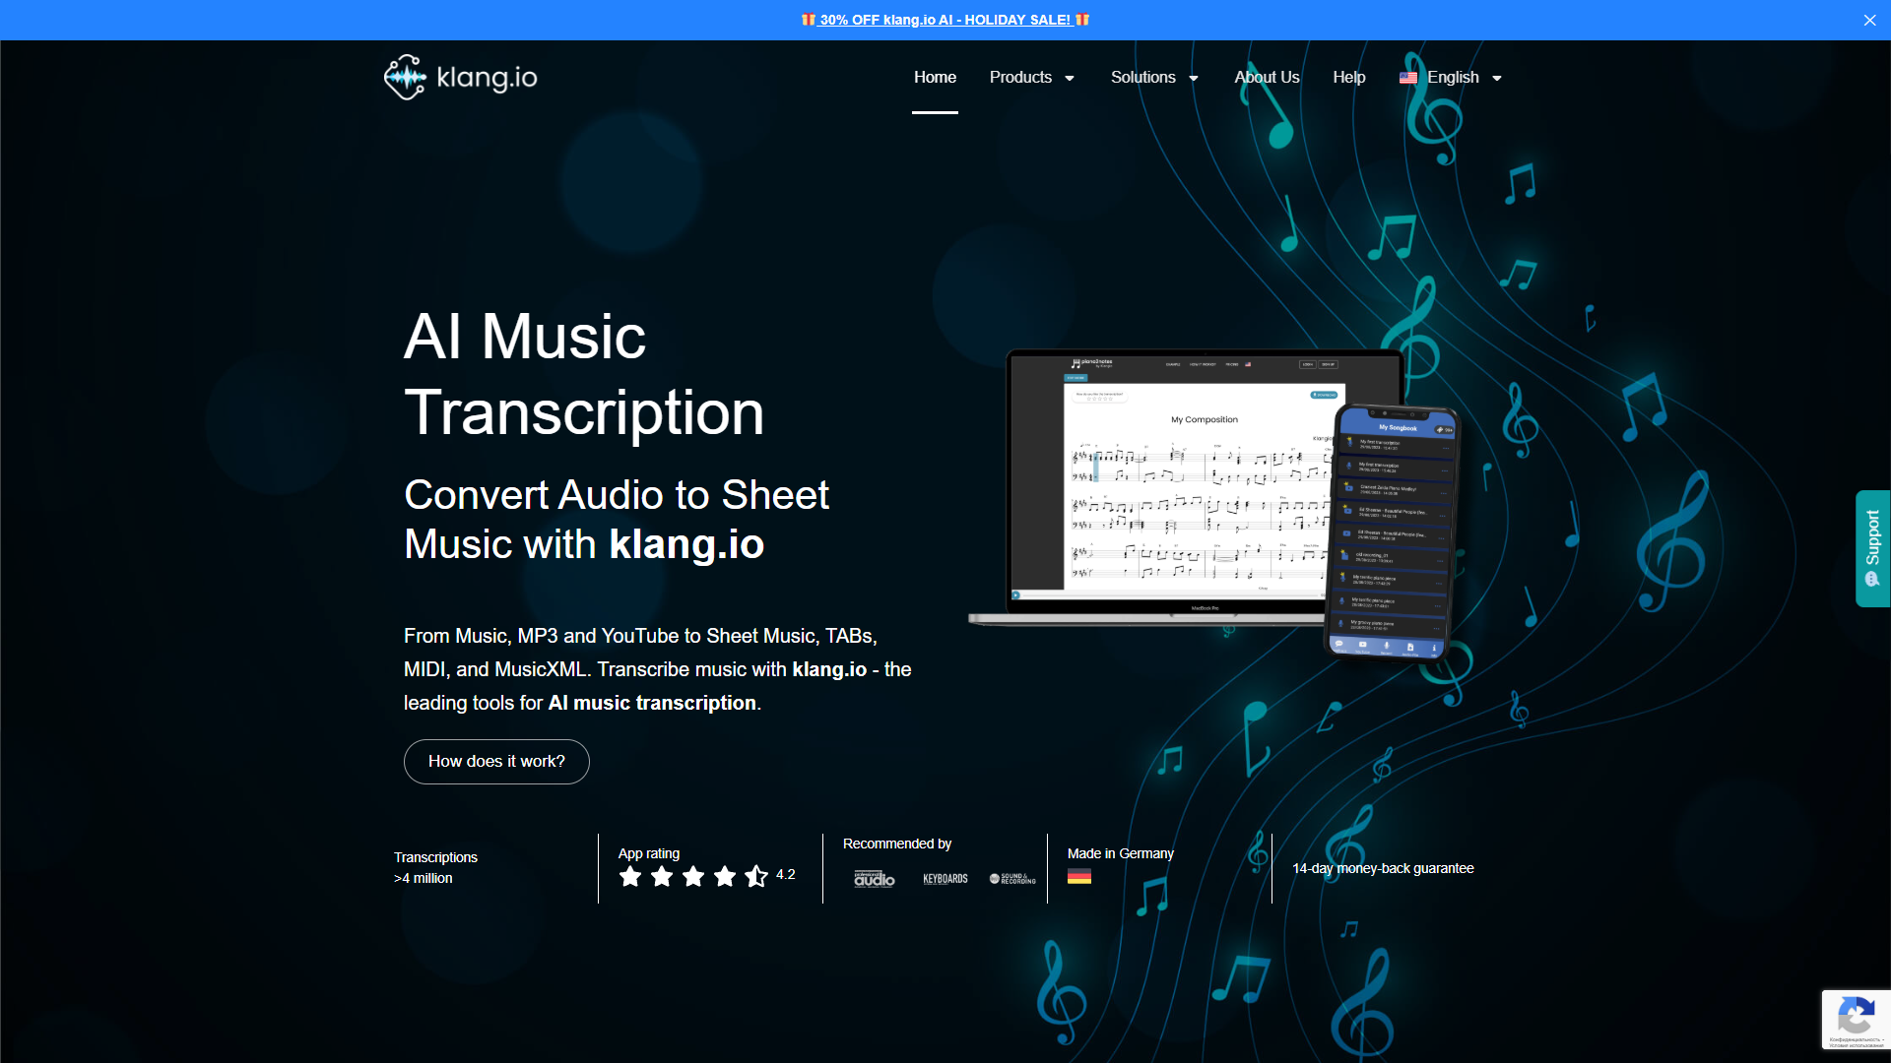Viewport: 1891px width, 1063px height.
Task: Open the Products menu
Action: tap(1020, 77)
